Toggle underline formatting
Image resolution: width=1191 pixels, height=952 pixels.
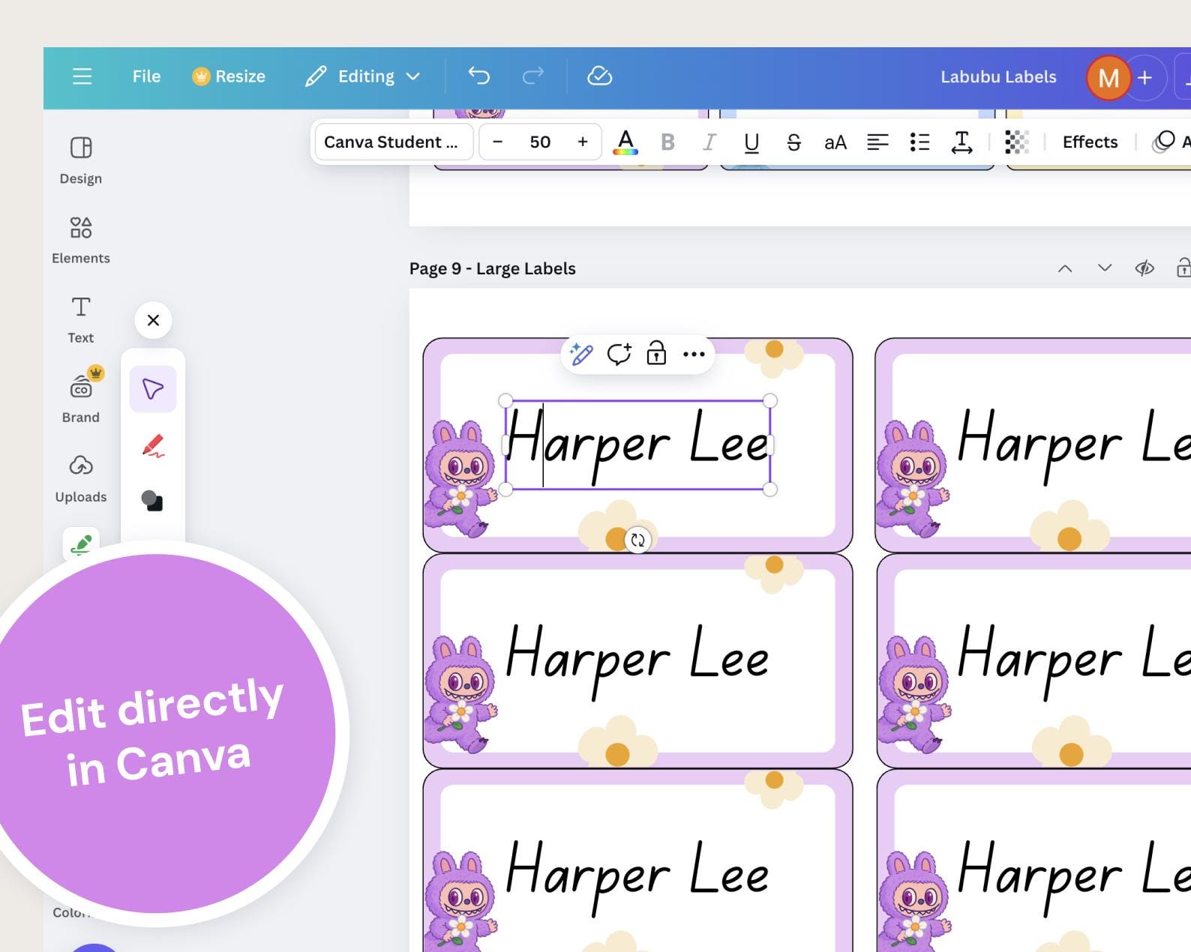(x=751, y=142)
